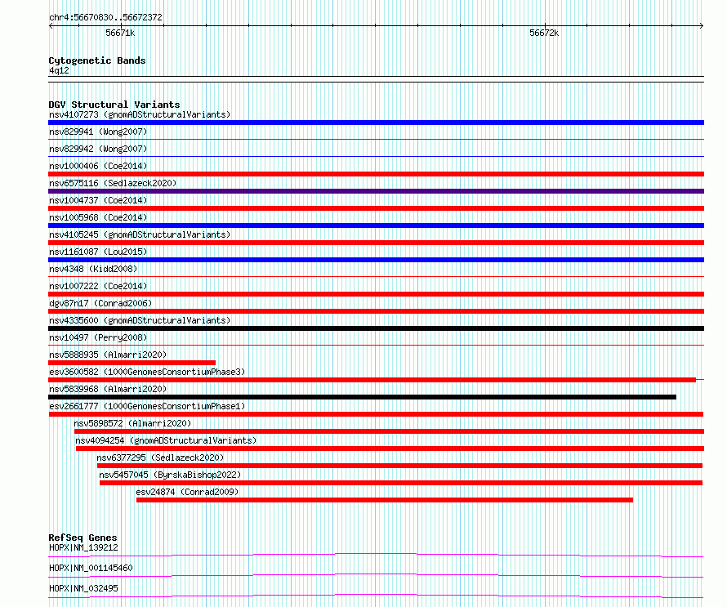The height and width of the screenshot is (607, 727).
Task: Click the nsv5457045 (ByrskaBishop2022) label
Action: (x=170, y=475)
